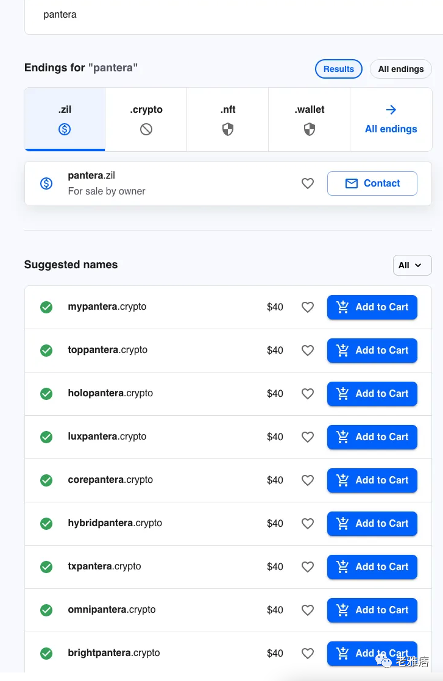The width and height of the screenshot is (443, 681).
Task: Click the blocked icon under .crypto
Action: (x=146, y=129)
